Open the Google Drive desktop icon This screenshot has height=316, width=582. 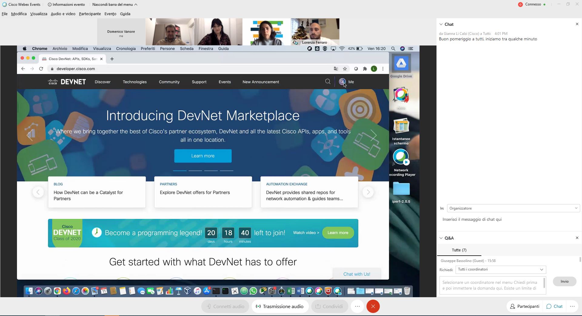(x=401, y=66)
